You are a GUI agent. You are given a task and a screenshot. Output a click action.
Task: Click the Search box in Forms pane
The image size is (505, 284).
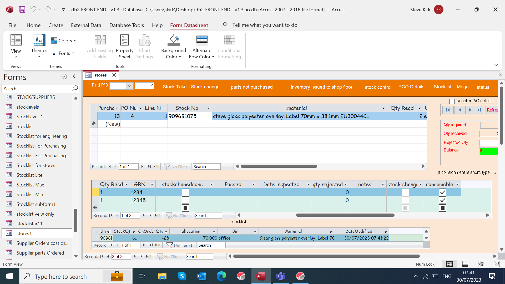[37, 89]
